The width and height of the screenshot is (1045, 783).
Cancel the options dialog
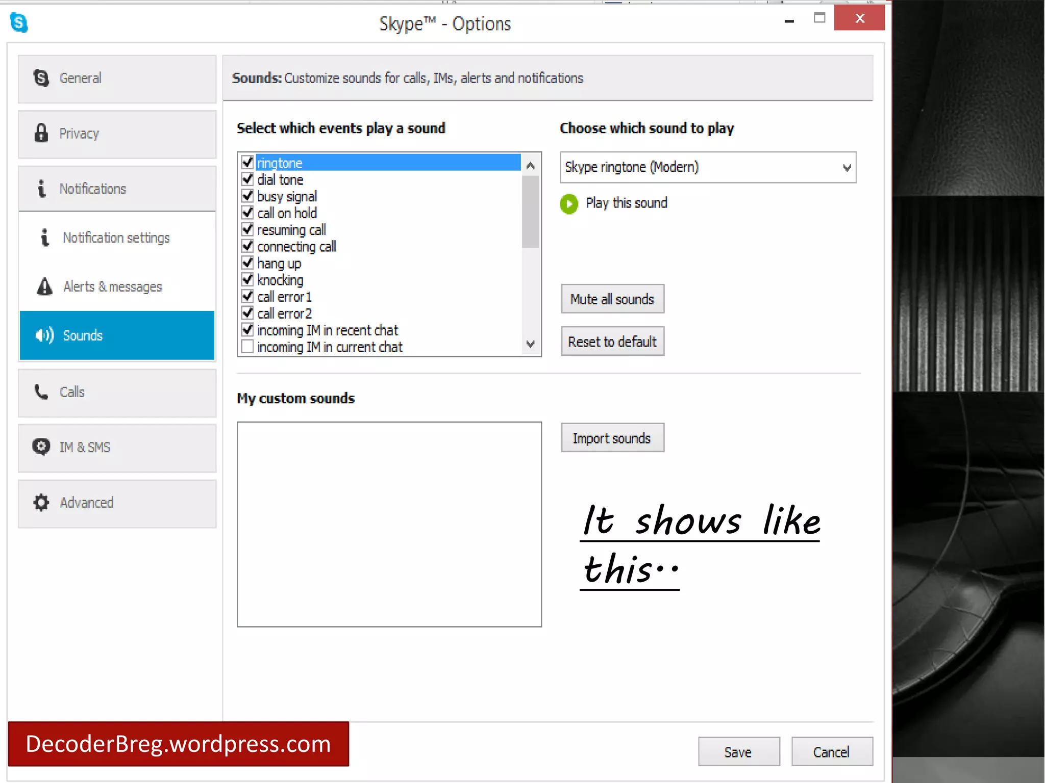[832, 752]
